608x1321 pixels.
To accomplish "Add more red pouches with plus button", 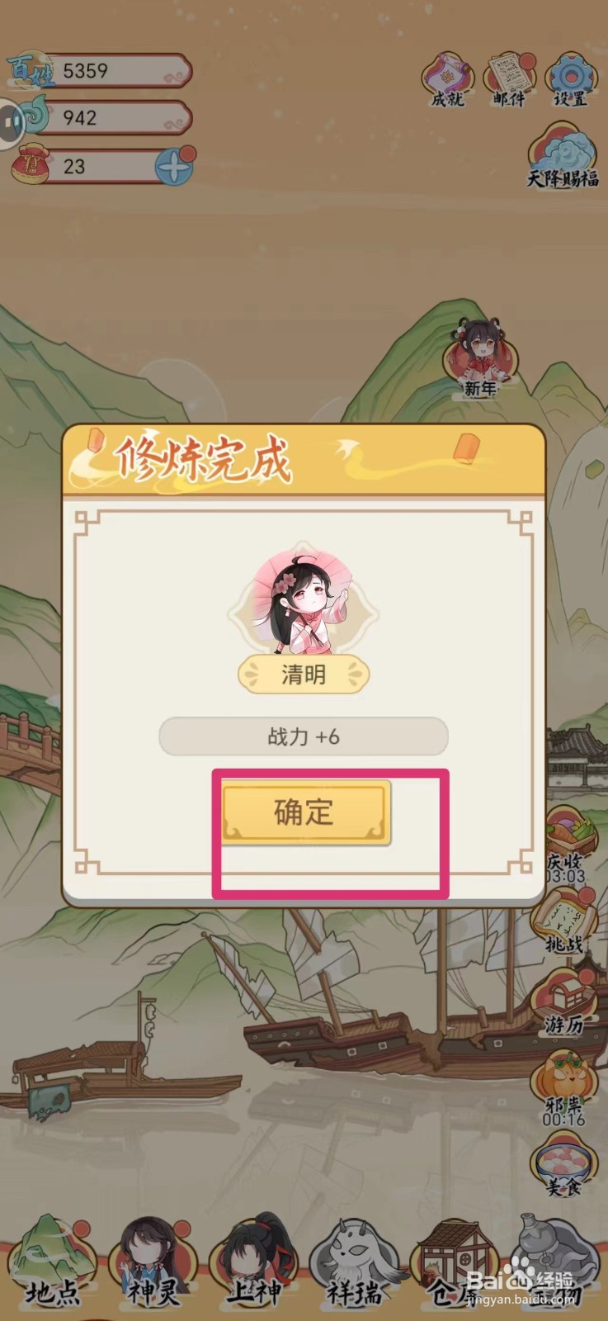I will click(175, 166).
